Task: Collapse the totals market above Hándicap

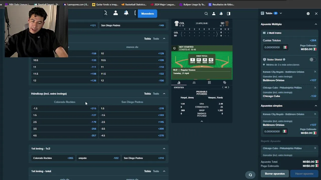Action: [164, 38]
